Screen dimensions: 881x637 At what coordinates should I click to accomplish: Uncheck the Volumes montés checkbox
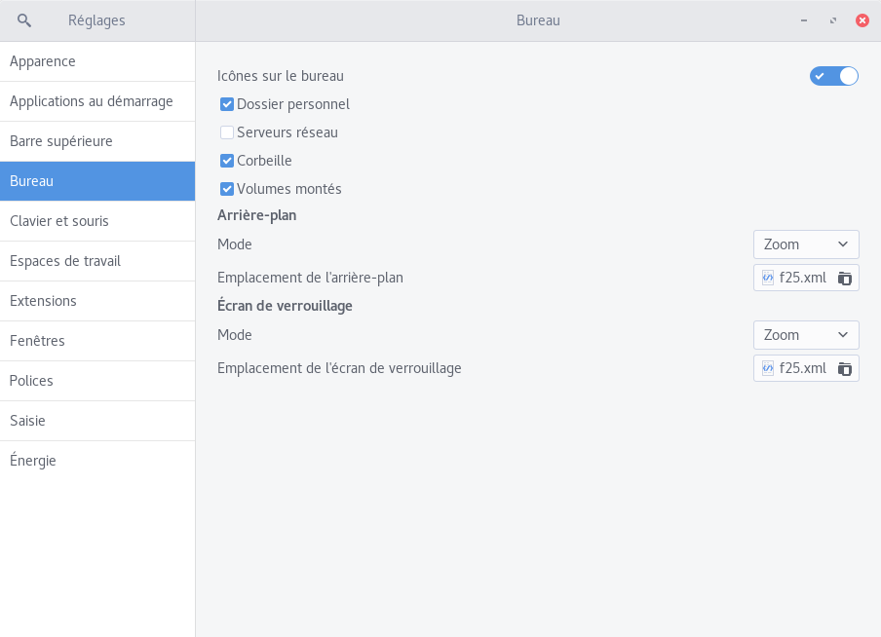click(227, 189)
